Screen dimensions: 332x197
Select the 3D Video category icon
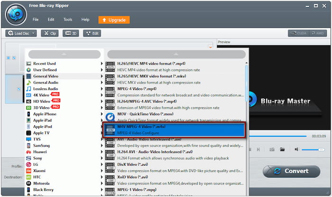pos(28,108)
